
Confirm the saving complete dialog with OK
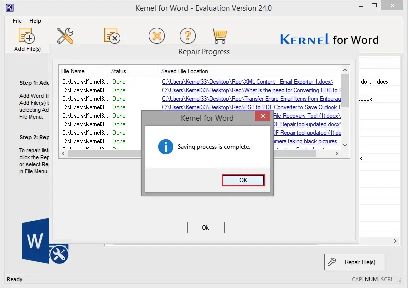pyautogui.click(x=243, y=180)
